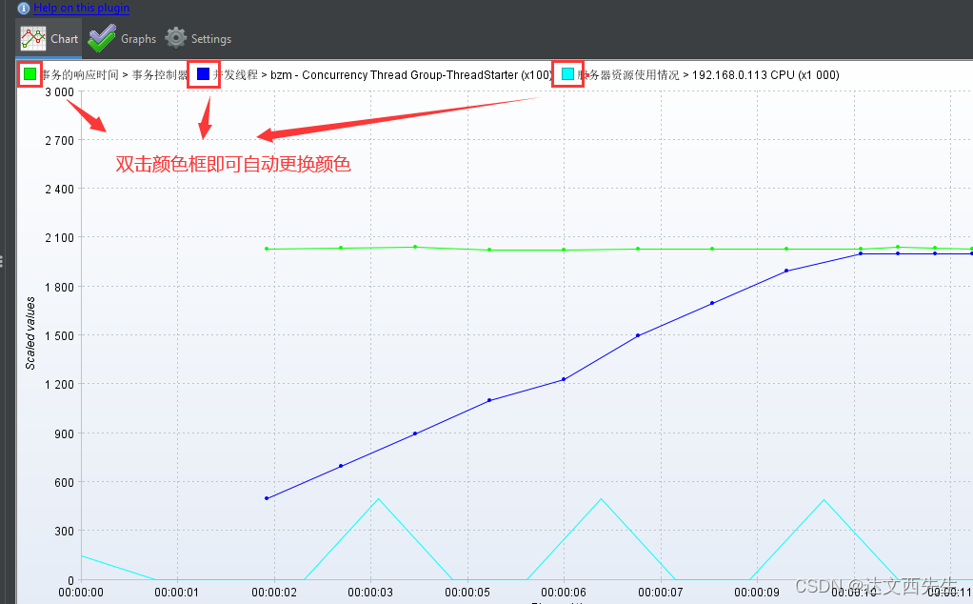Click the 2 100 y-axis value
This screenshot has height=604, width=973.
pyautogui.click(x=60, y=238)
